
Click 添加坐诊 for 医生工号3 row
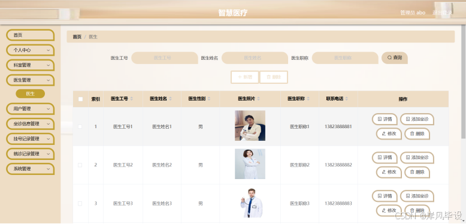point(417,196)
